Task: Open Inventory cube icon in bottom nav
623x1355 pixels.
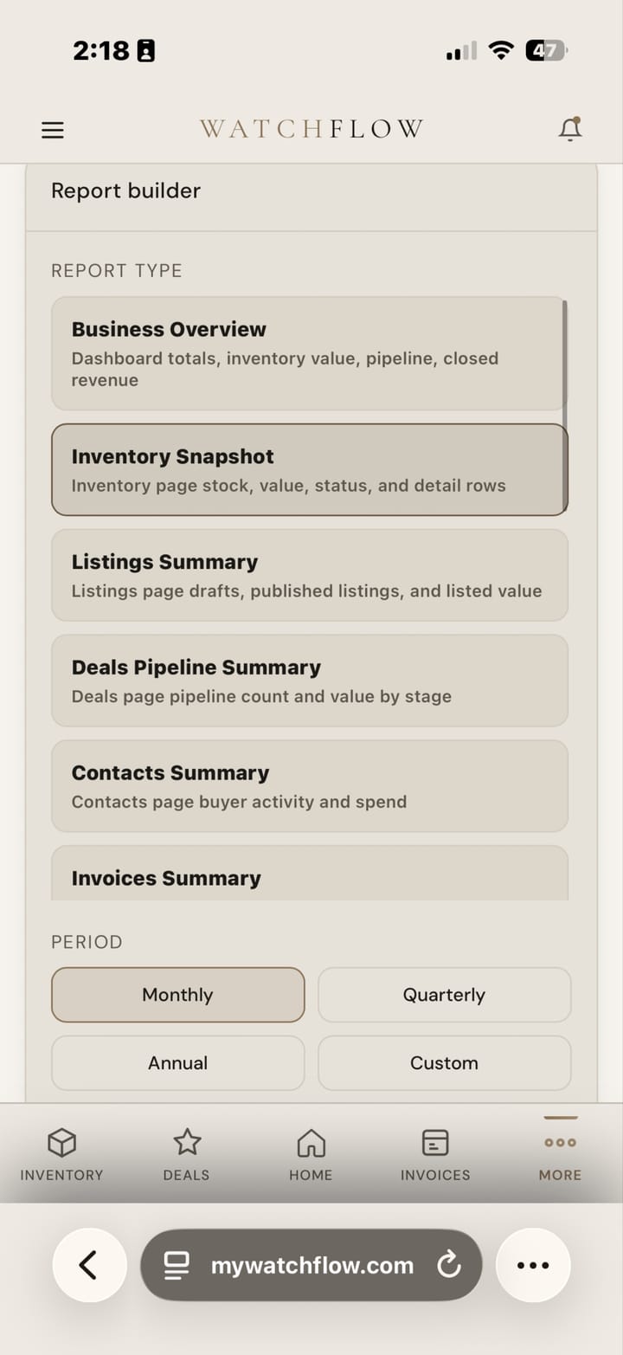Action: [x=61, y=1143]
